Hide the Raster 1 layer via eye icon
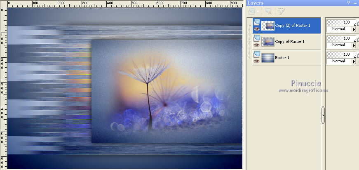Viewport: 359px width, 170px height. tap(257, 61)
